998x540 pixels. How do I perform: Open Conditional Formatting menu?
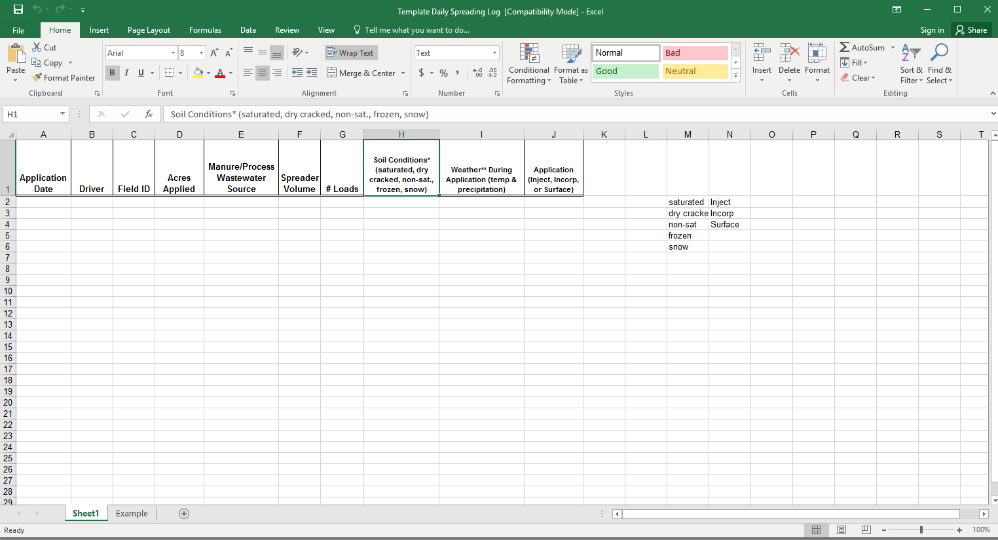[528, 64]
